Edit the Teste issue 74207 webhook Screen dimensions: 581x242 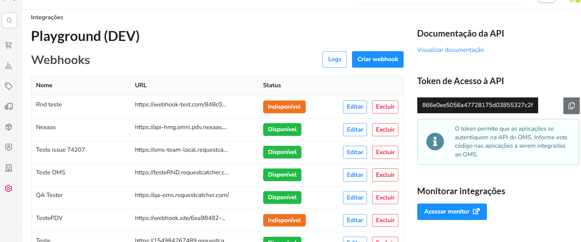355,152
